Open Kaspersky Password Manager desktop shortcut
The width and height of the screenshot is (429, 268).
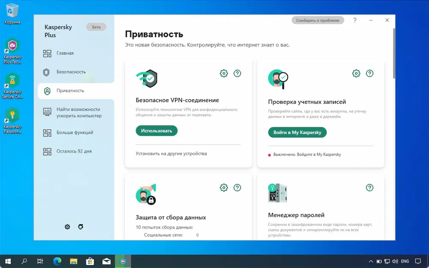coord(12,120)
